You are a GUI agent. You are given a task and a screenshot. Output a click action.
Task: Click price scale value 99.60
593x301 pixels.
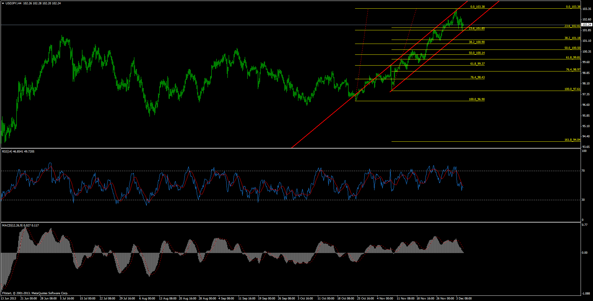(x=586, y=62)
